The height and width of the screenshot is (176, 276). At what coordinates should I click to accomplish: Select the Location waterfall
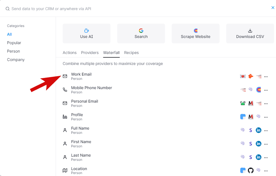pos(166,171)
